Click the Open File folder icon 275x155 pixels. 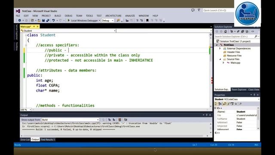39,21
